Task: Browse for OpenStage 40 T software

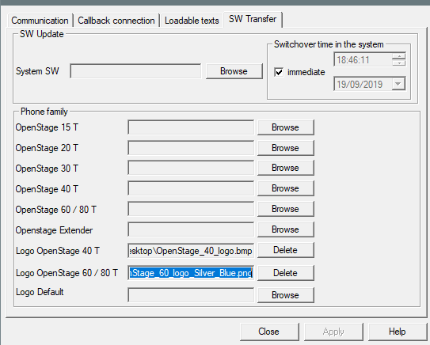Action: (x=285, y=188)
